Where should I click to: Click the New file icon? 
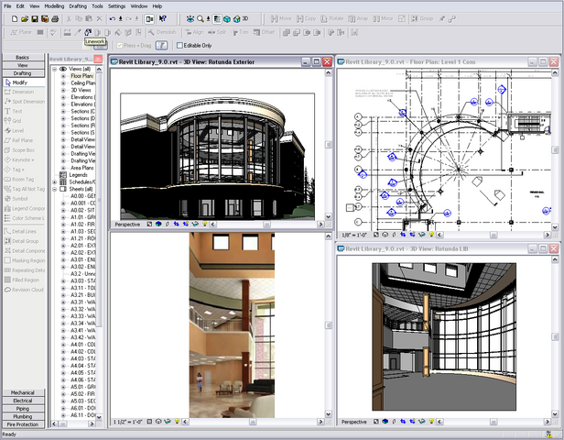tap(15, 18)
